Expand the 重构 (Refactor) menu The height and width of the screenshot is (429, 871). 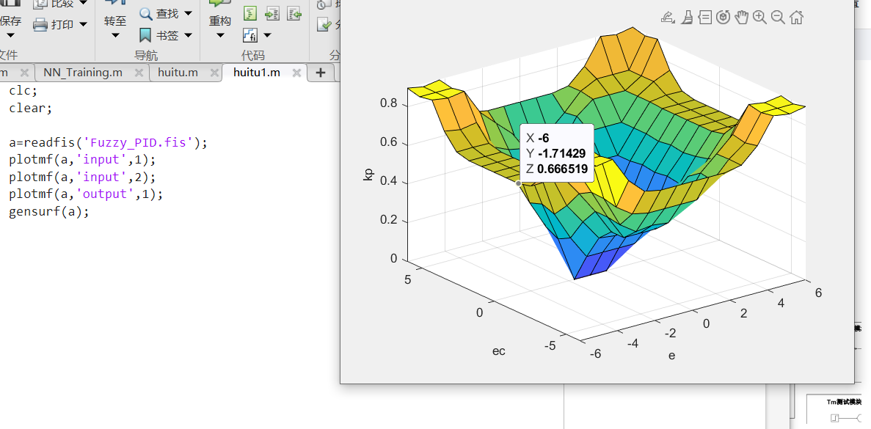click(220, 34)
